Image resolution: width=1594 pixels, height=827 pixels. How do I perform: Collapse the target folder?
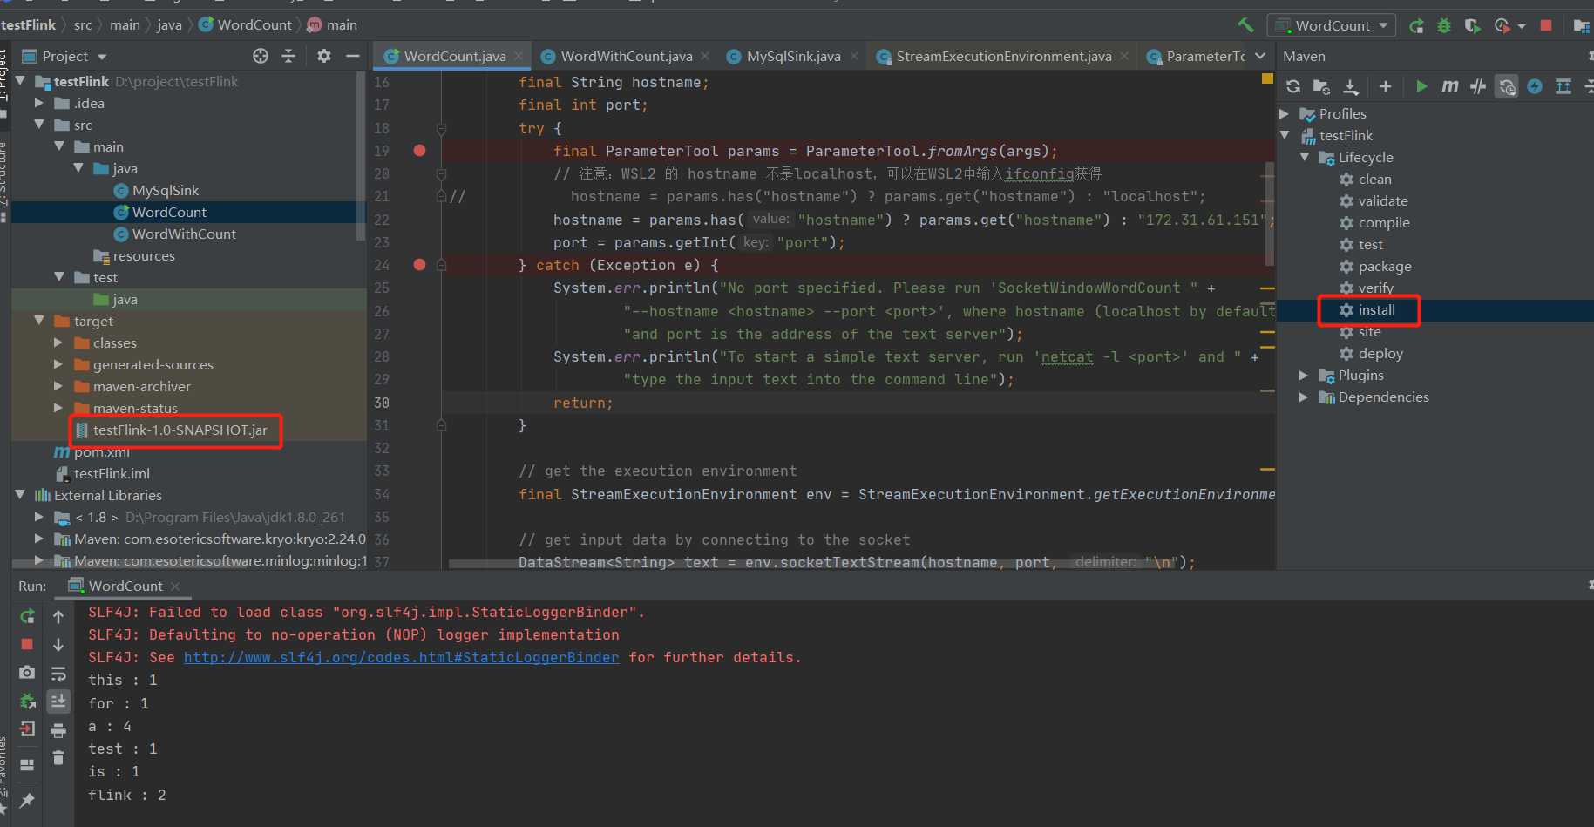[38, 321]
